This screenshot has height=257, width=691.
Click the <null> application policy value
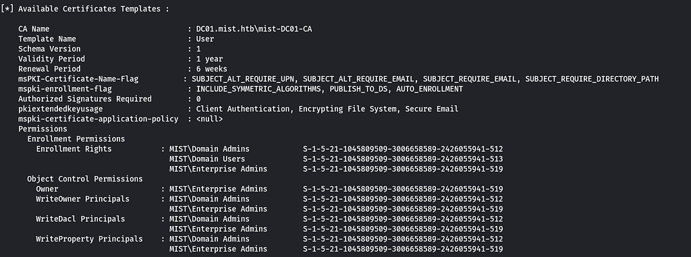click(x=209, y=119)
